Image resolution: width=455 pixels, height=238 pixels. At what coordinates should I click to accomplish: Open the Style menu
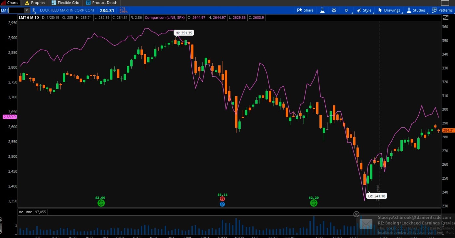coord(364,10)
